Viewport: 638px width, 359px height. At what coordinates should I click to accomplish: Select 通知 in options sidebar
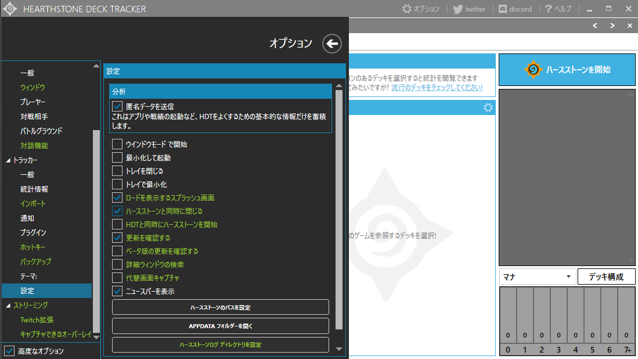point(27,218)
